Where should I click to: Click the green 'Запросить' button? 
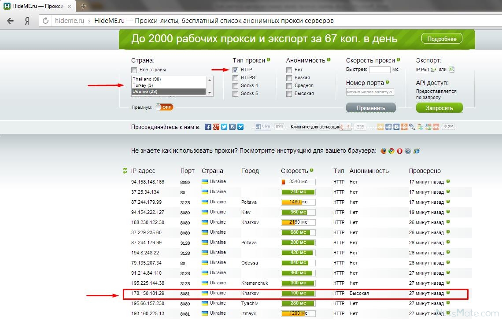point(439,108)
